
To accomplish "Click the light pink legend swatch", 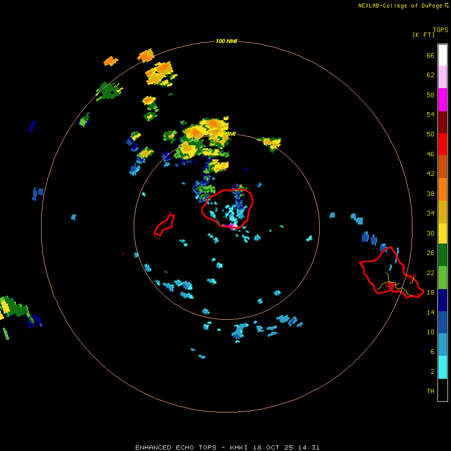I will click(442, 77).
